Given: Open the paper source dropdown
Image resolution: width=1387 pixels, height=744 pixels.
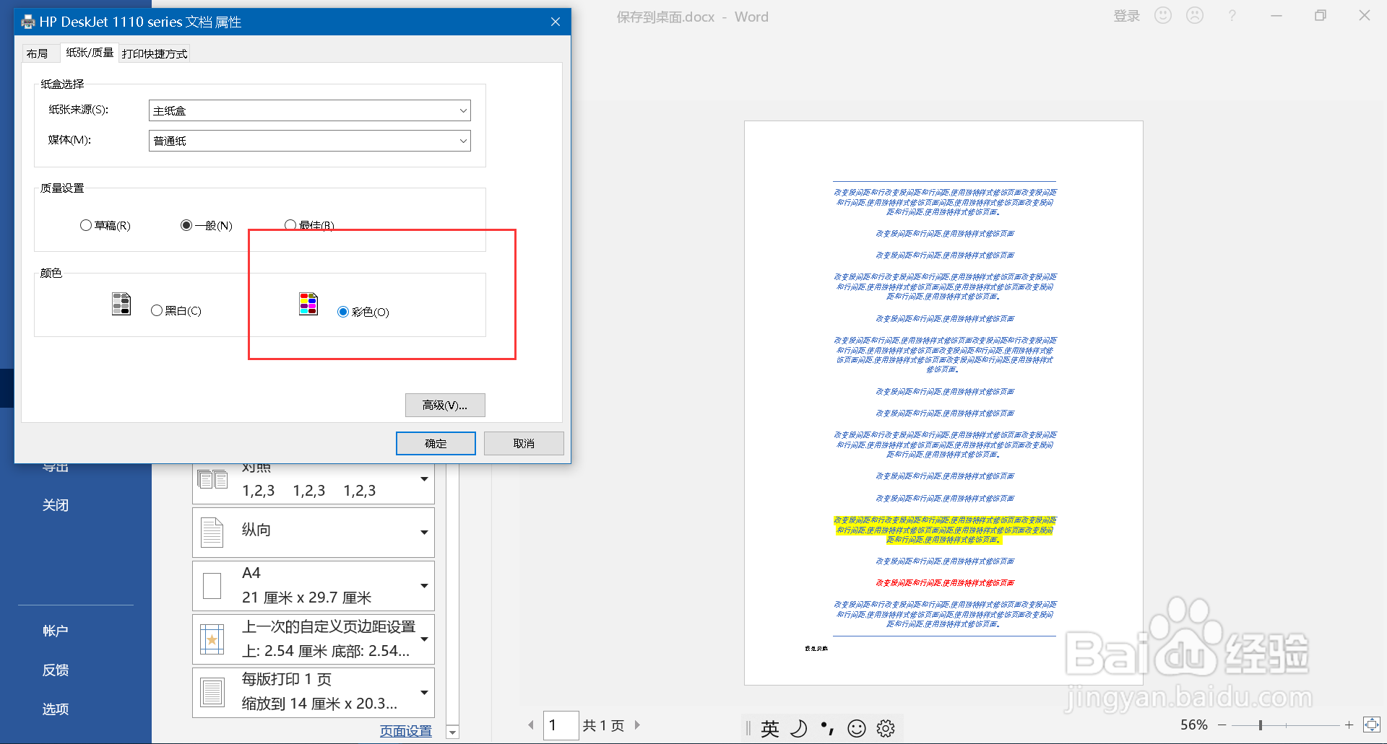Looking at the screenshot, I should point(310,110).
